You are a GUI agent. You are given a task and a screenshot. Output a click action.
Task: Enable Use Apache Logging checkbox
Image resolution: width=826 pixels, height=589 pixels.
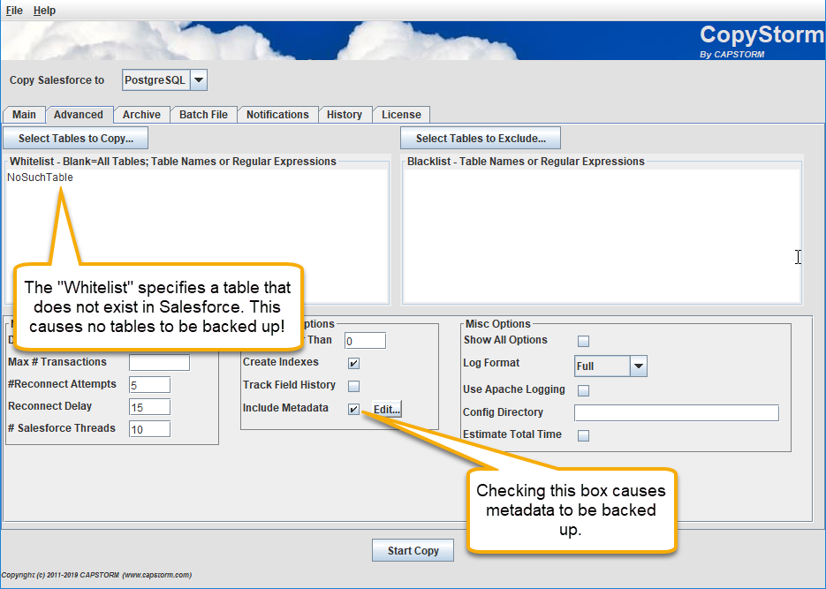coord(583,390)
